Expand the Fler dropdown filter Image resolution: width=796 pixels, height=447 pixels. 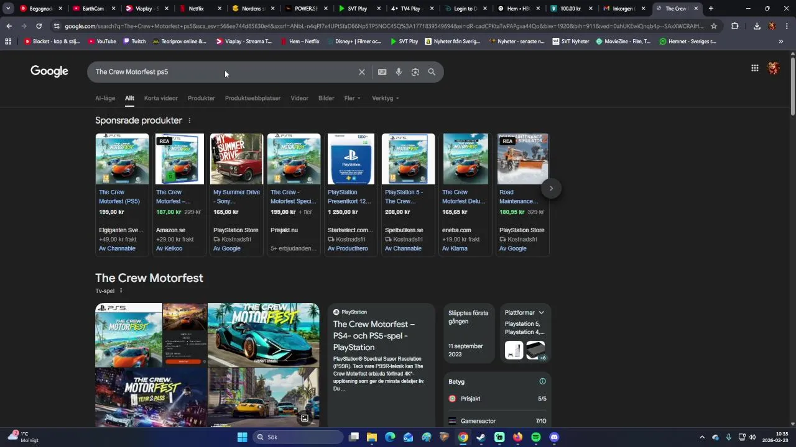(352, 98)
